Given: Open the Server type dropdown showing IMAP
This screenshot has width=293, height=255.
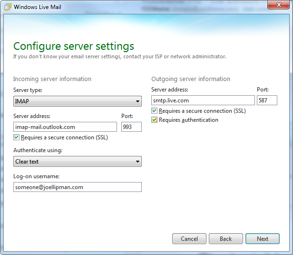Looking at the screenshot, I should (x=78, y=101).
